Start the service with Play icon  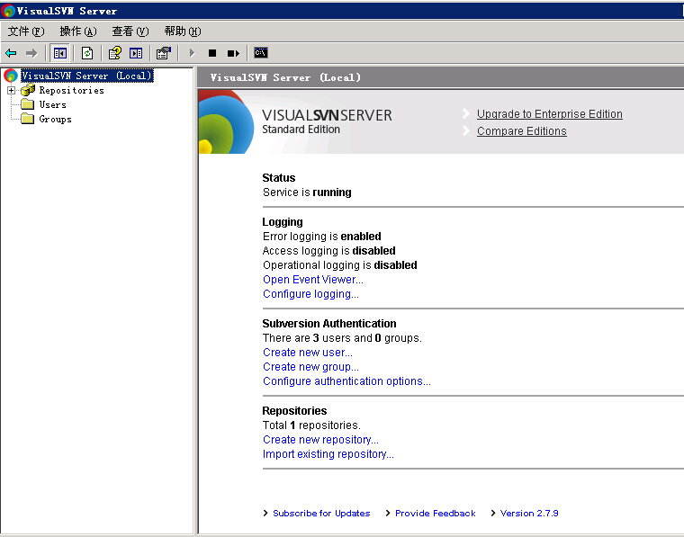coord(192,53)
